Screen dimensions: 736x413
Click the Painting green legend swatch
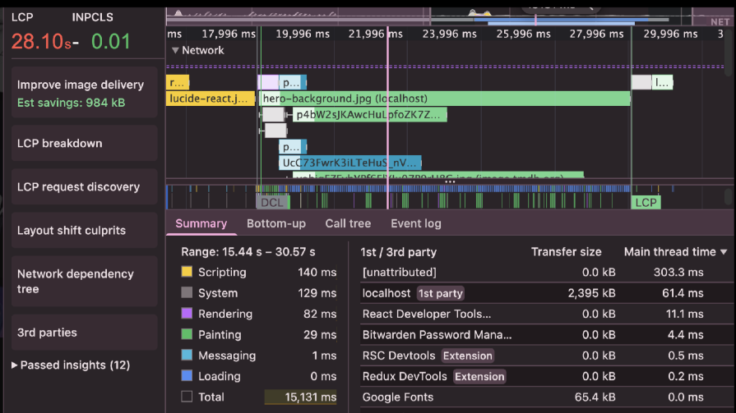pos(187,335)
